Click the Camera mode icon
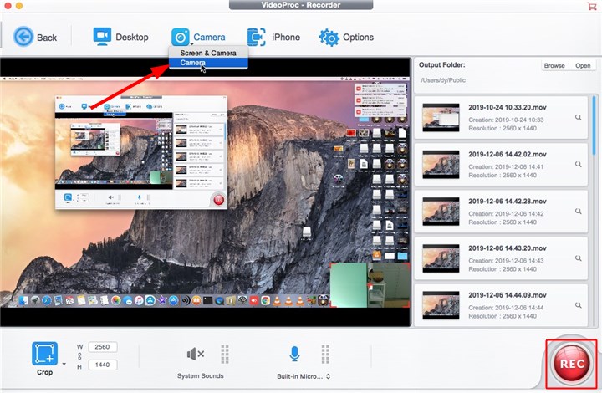This screenshot has width=602, height=393. pos(180,37)
